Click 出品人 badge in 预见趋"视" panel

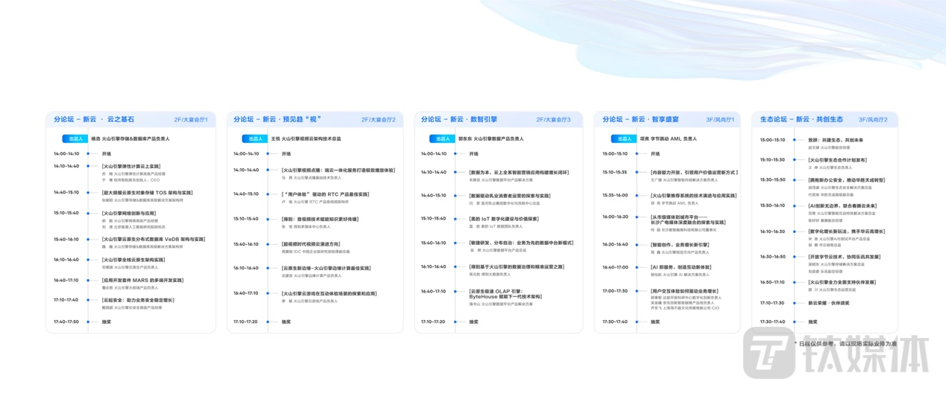255,138
